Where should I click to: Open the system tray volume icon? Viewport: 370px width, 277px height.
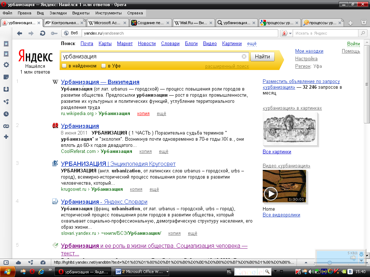click(311, 272)
